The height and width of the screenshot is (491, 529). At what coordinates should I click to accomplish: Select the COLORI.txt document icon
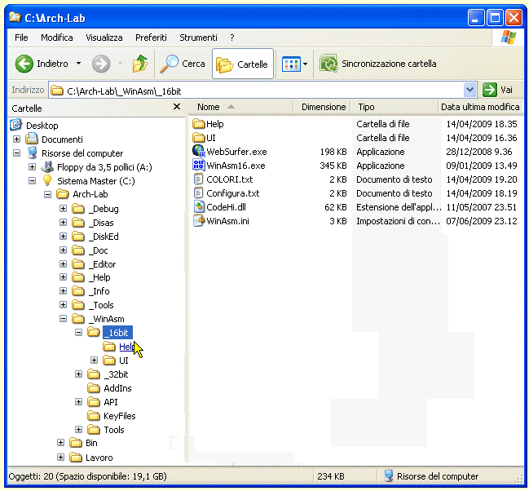tap(199, 179)
